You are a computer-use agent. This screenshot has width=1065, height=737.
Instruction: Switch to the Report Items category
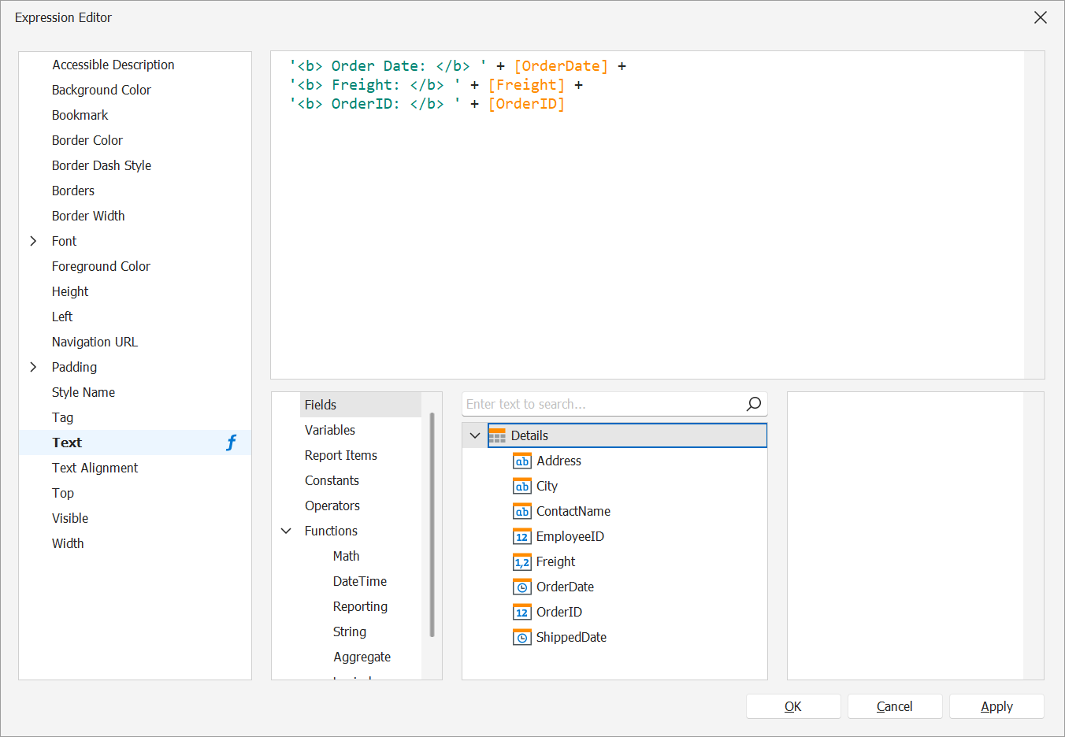point(340,455)
